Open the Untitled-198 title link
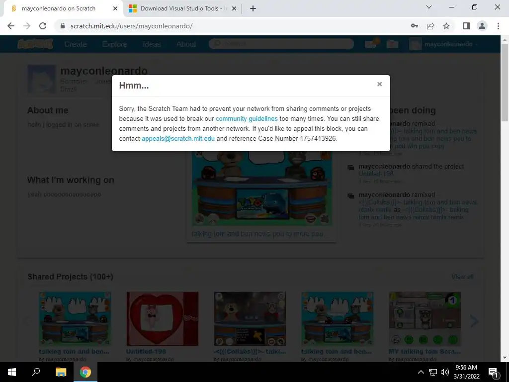The width and height of the screenshot is (509, 382). coord(146,352)
